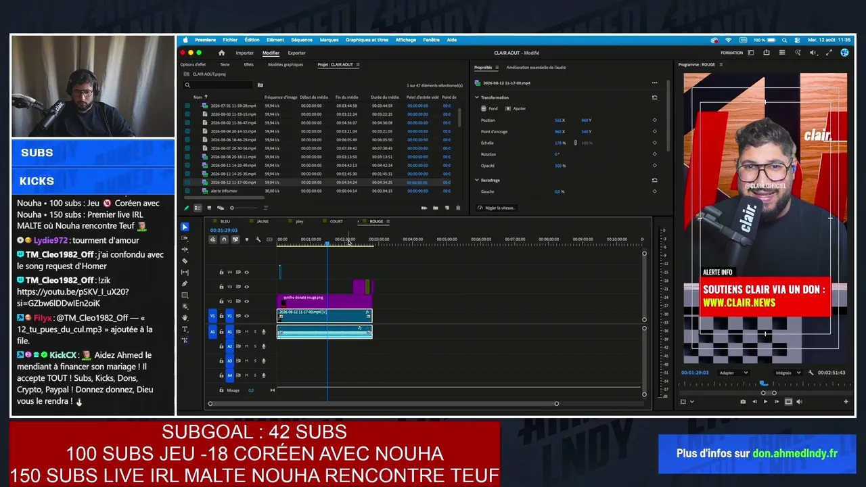This screenshot has width=866, height=487.
Task: Click the project panel search field
Action: click(219, 85)
